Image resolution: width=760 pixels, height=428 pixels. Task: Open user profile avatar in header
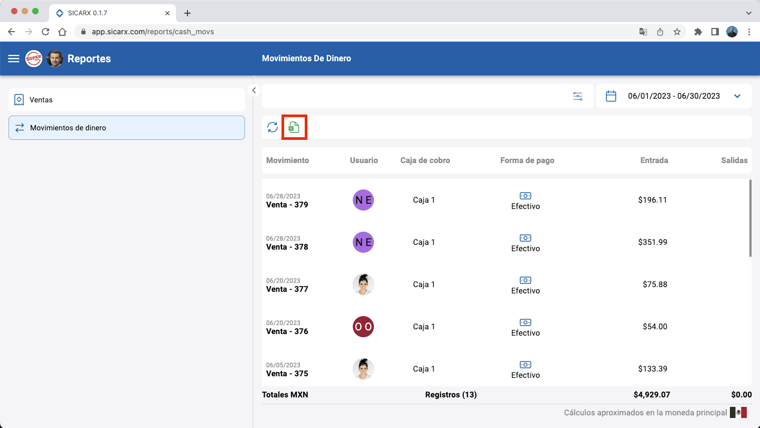55,59
